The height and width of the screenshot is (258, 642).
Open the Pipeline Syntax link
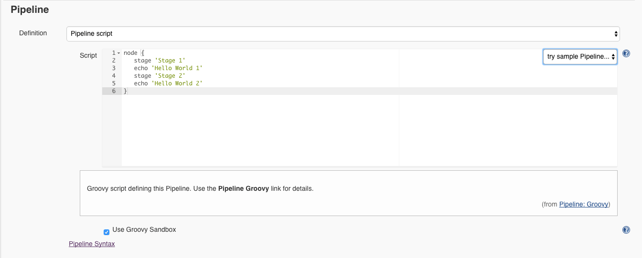pos(92,244)
